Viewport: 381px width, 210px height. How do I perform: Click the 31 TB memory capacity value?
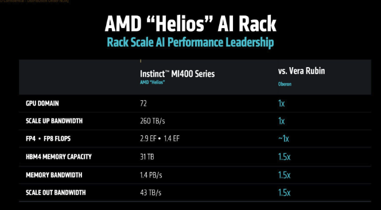coord(147,157)
